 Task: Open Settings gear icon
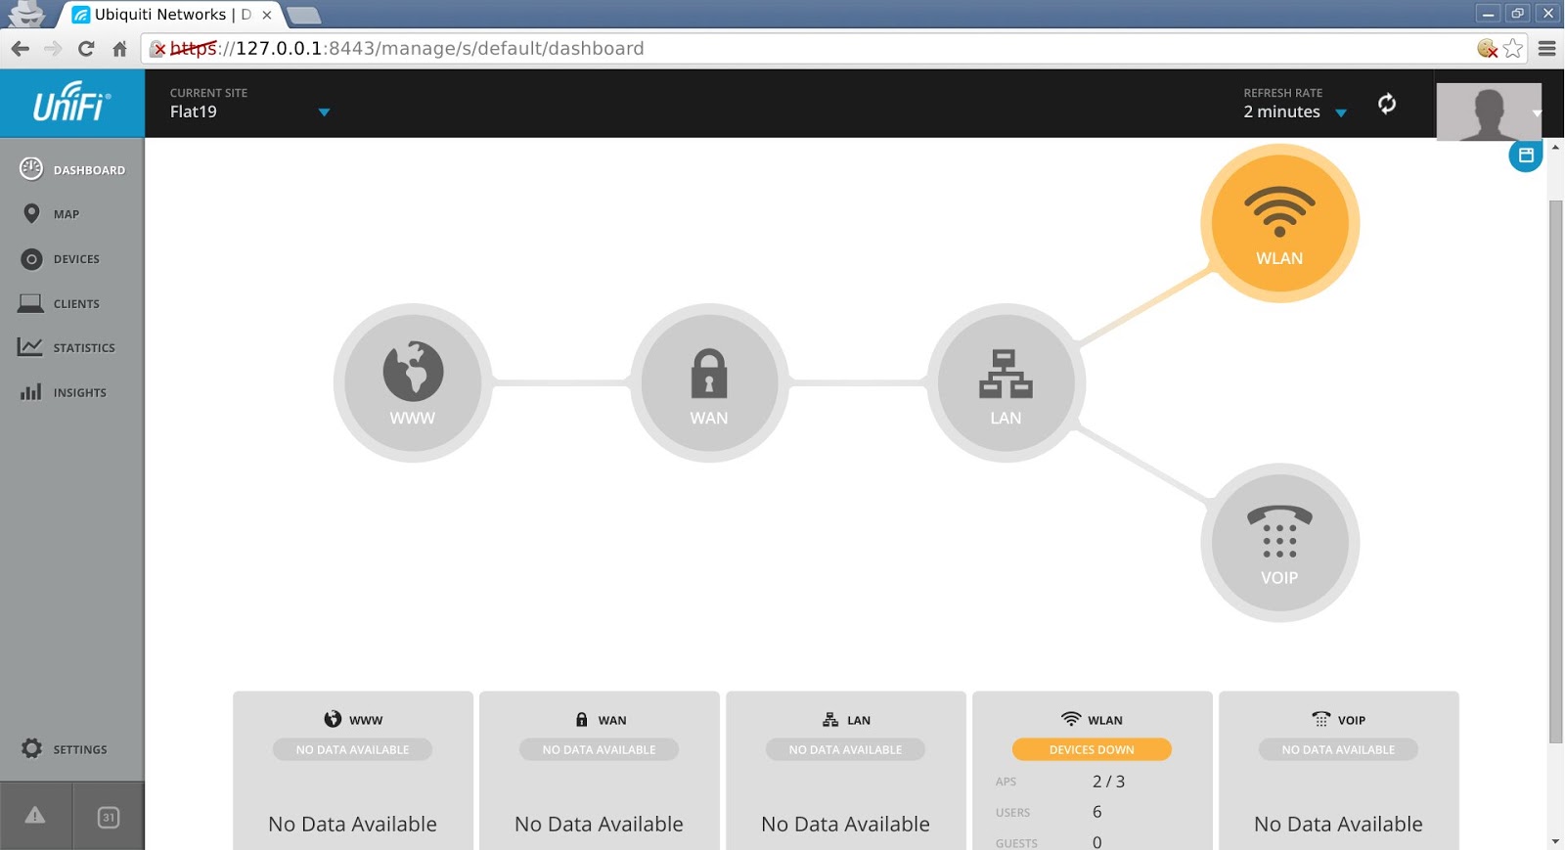coord(31,748)
